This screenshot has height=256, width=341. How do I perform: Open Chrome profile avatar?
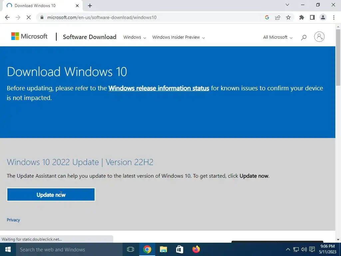click(323, 17)
